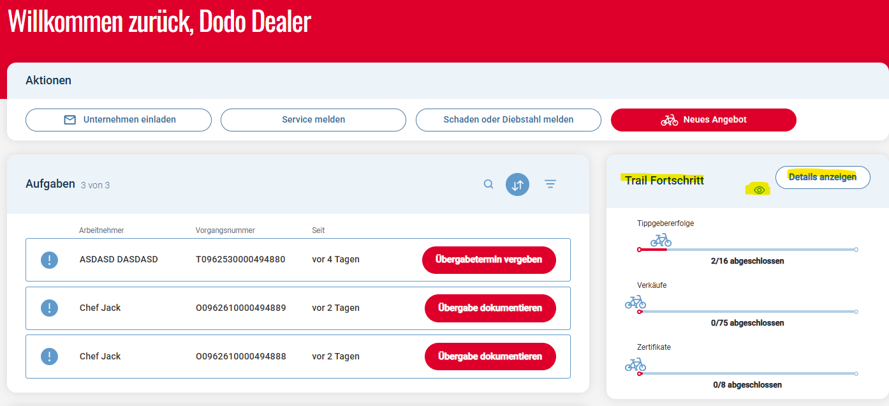Open the search icon in Aufgaben
The height and width of the screenshot is (406, 889).
489,184
